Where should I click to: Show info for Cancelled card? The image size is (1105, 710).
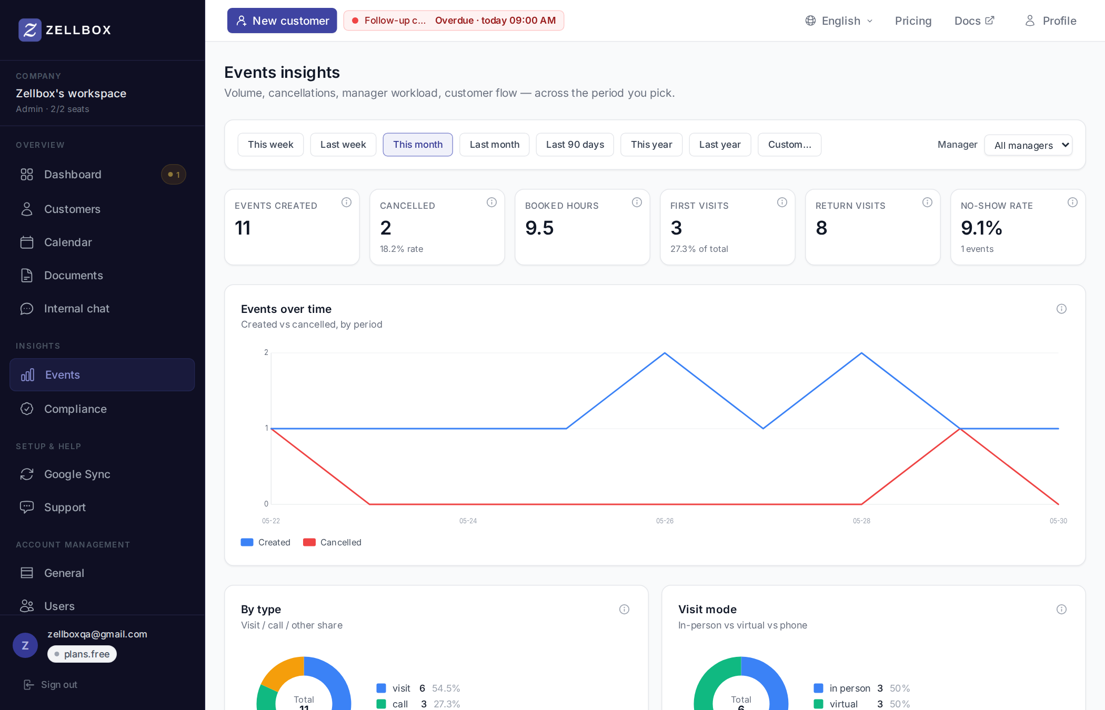(491, 202)
